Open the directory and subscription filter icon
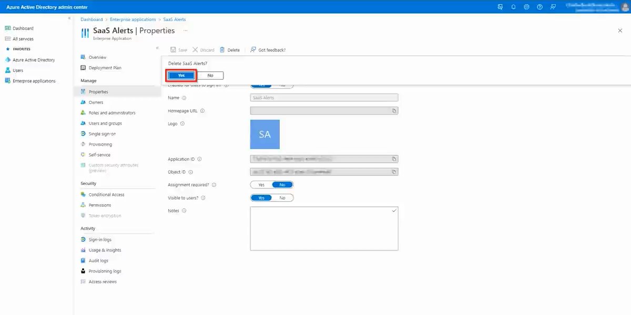 (500, 7)
